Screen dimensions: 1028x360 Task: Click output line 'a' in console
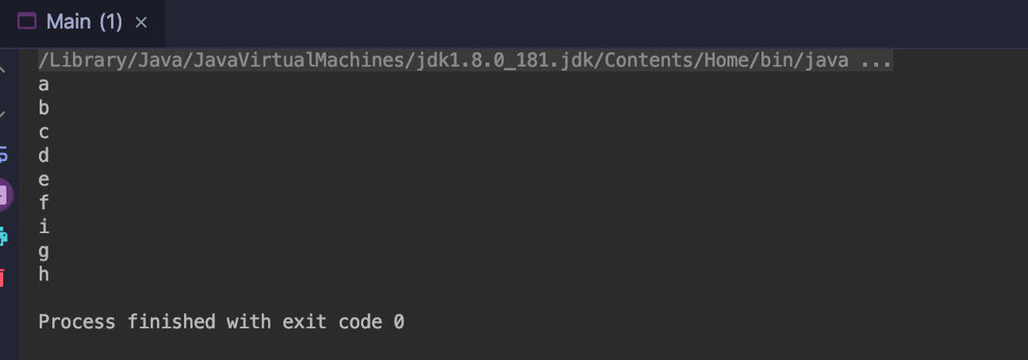coord(44,85)
